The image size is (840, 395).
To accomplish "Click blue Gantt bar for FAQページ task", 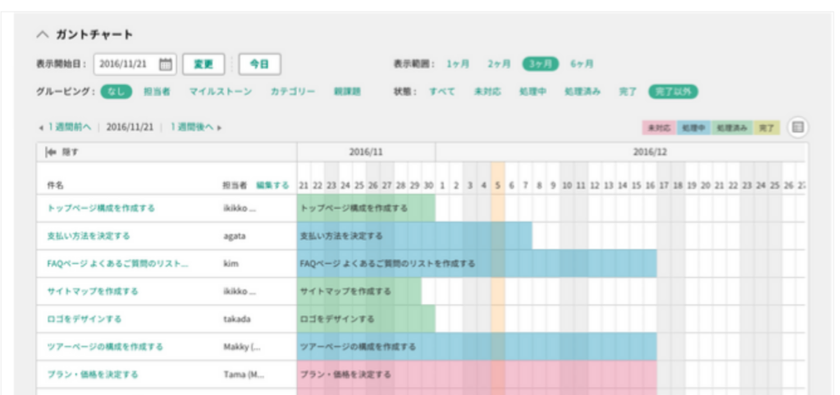I will [477, 264].
